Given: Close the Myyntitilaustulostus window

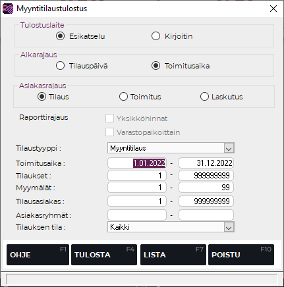Looking at the screenshot, I should click(273, 9).
